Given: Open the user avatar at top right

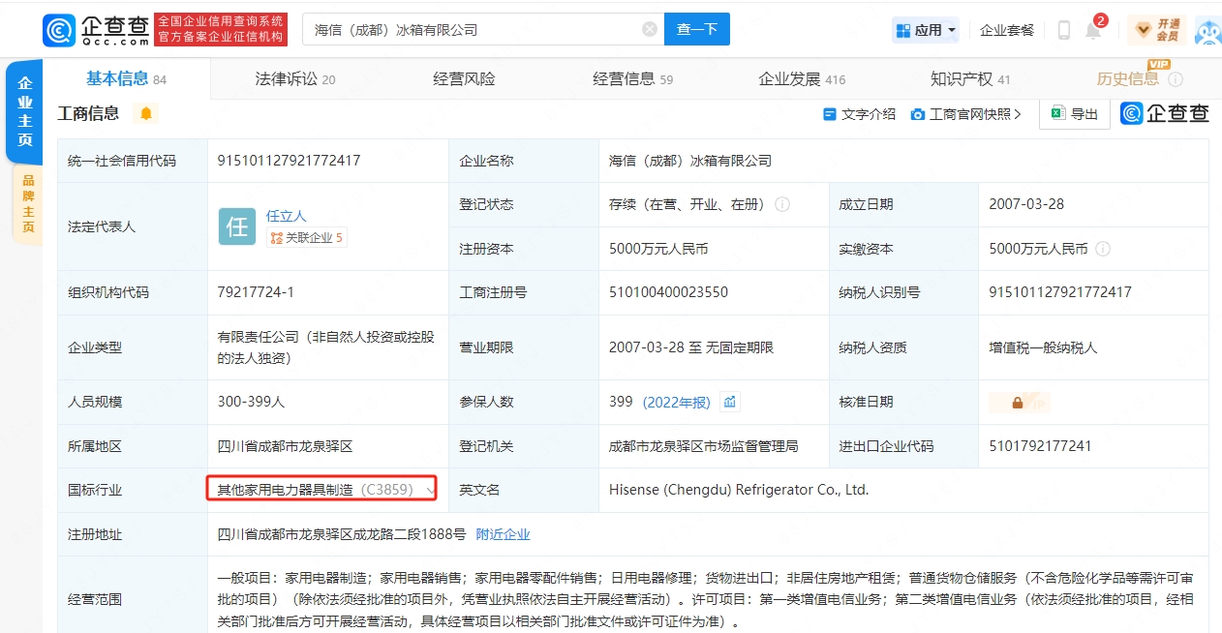Looking at the screenshot, I should [1207, 30].
